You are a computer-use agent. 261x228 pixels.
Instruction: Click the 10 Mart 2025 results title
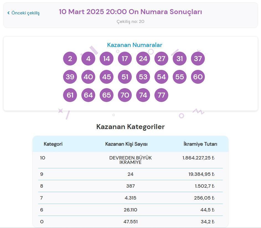(x=131, y=12)
